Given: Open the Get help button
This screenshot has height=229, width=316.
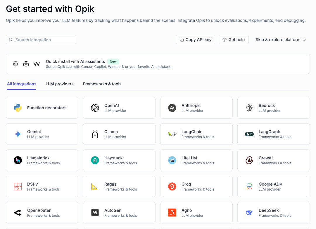Looking at the screenshot, I should (234, 39).
